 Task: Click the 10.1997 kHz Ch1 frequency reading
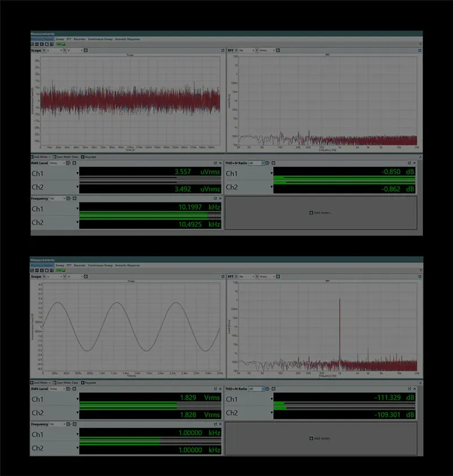[199, 207]
